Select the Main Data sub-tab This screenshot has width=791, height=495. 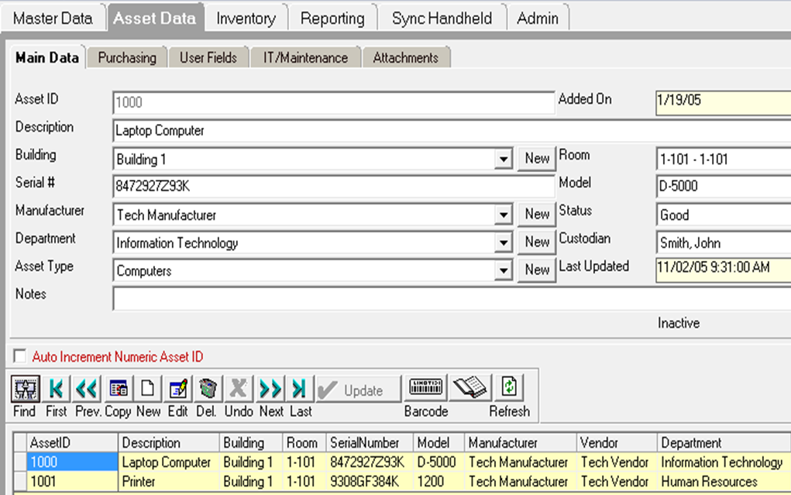click(47, 57)
